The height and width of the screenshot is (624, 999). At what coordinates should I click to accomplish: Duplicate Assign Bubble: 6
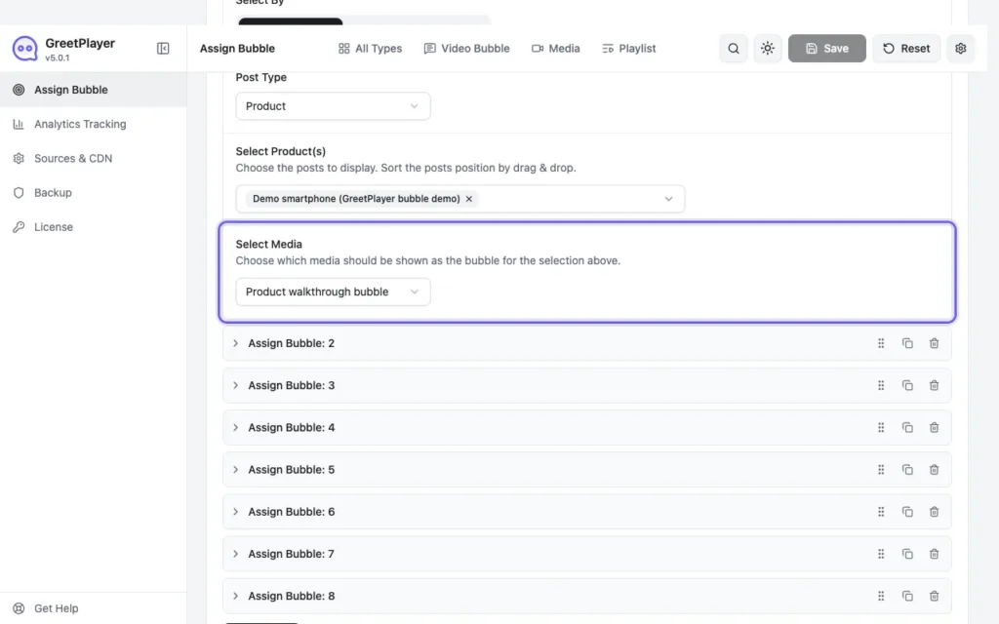[x=907, y=511]
